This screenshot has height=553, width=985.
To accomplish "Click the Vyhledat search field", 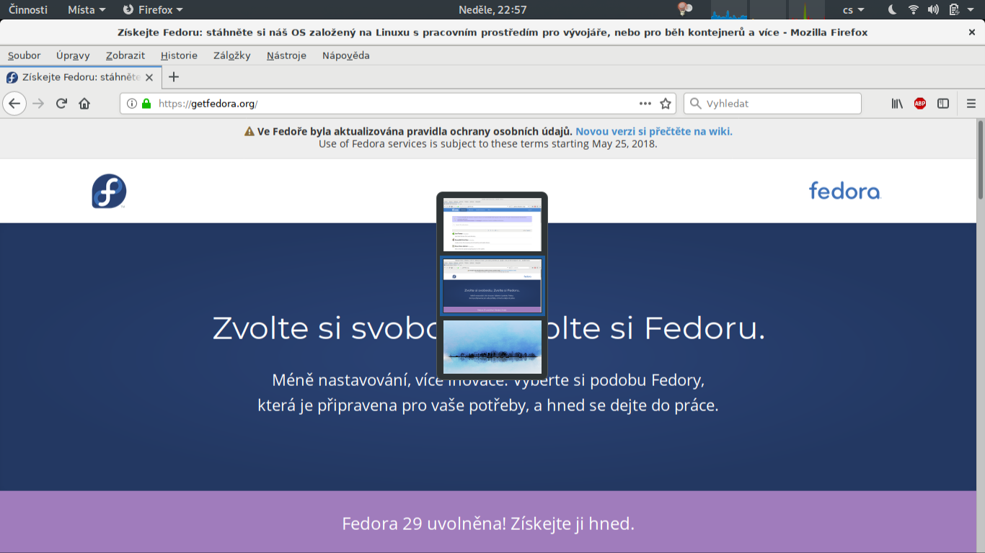I will coord(772,104).
